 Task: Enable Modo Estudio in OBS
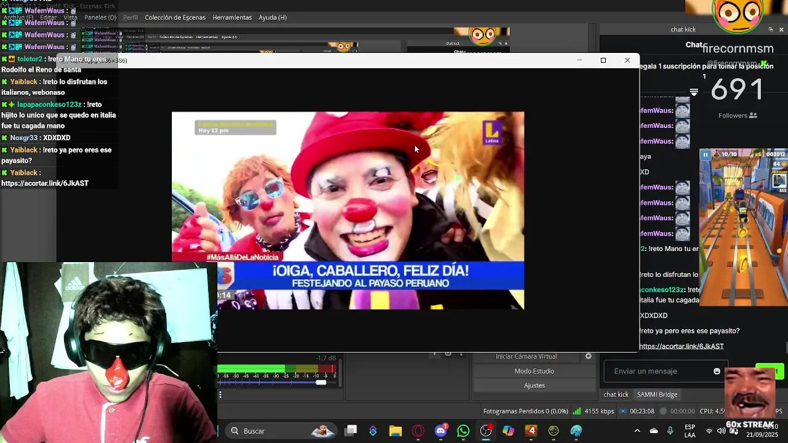(534, 371)
